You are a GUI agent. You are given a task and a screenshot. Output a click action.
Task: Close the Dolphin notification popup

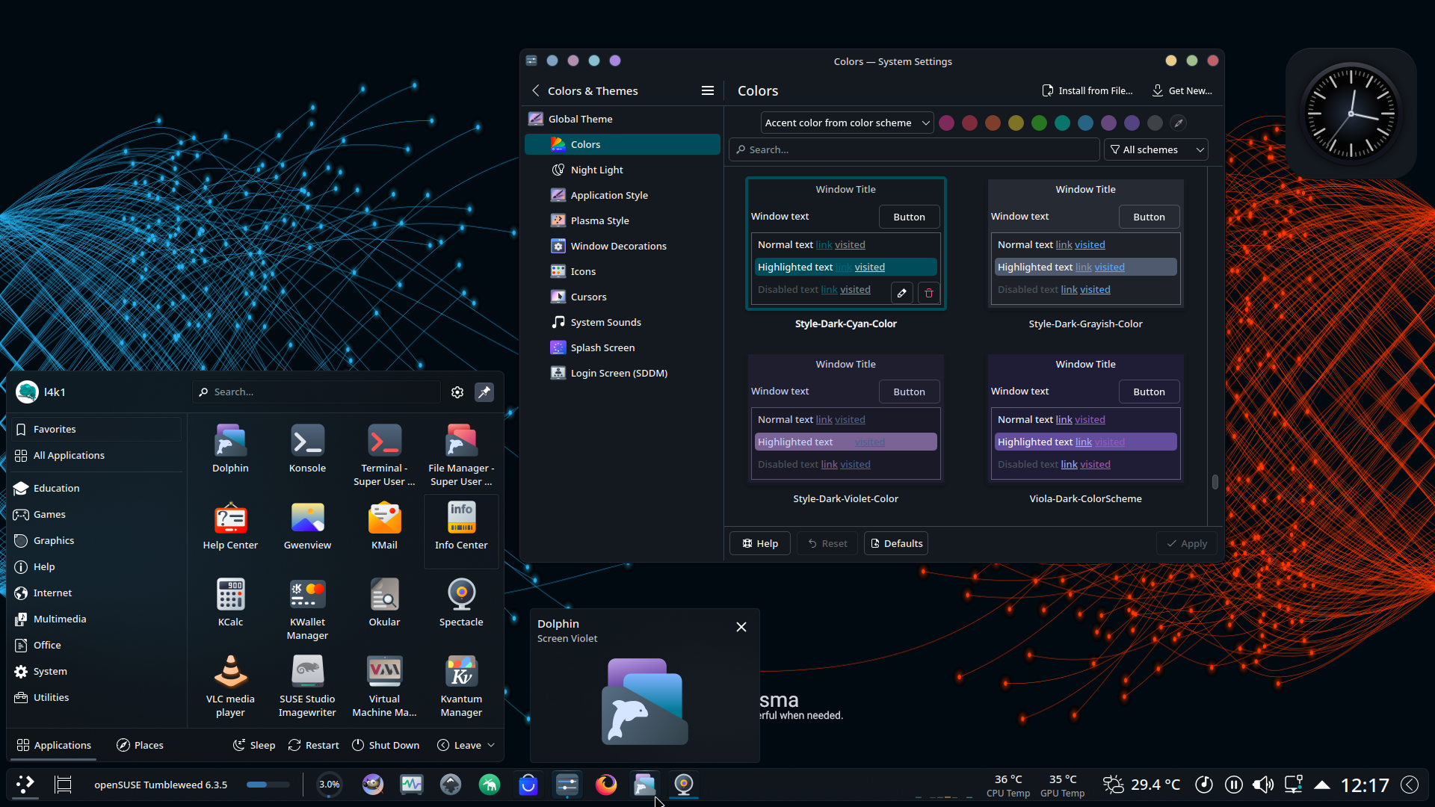pos(741,628)
